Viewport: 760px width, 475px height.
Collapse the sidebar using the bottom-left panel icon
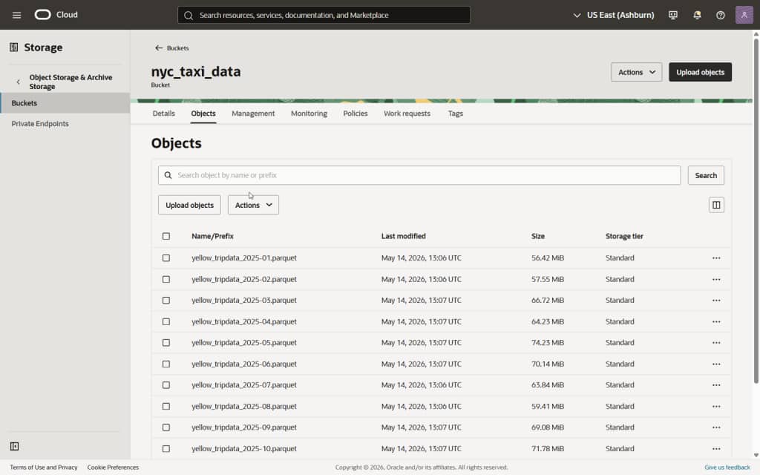point(15,446)
